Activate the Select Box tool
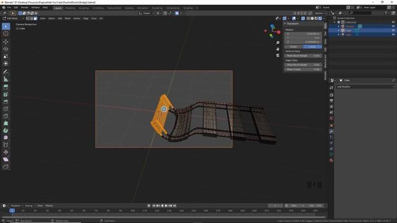Image resolution: width=397 pixels, height=223 pixels. pos(6,27)
